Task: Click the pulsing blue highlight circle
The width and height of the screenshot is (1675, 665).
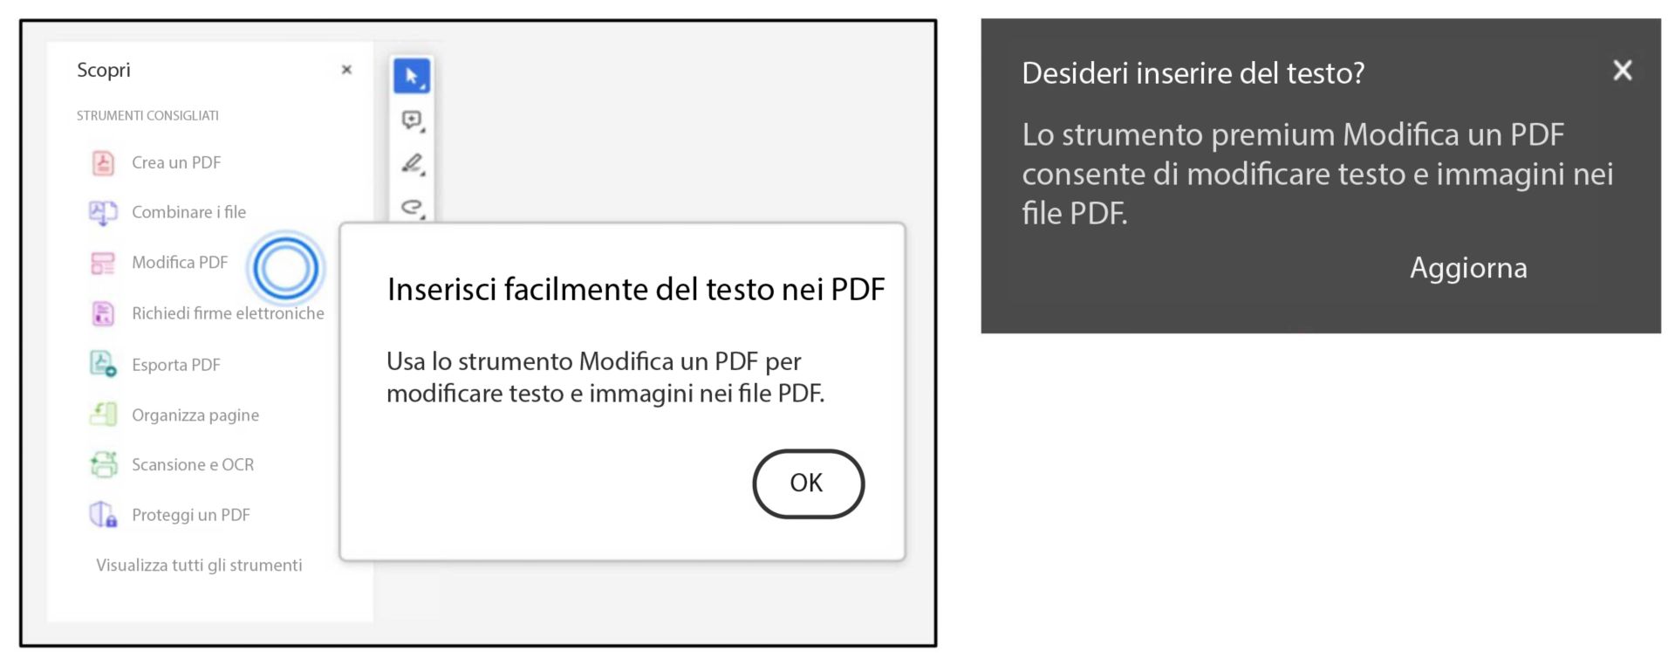Action: pos(285,268)
